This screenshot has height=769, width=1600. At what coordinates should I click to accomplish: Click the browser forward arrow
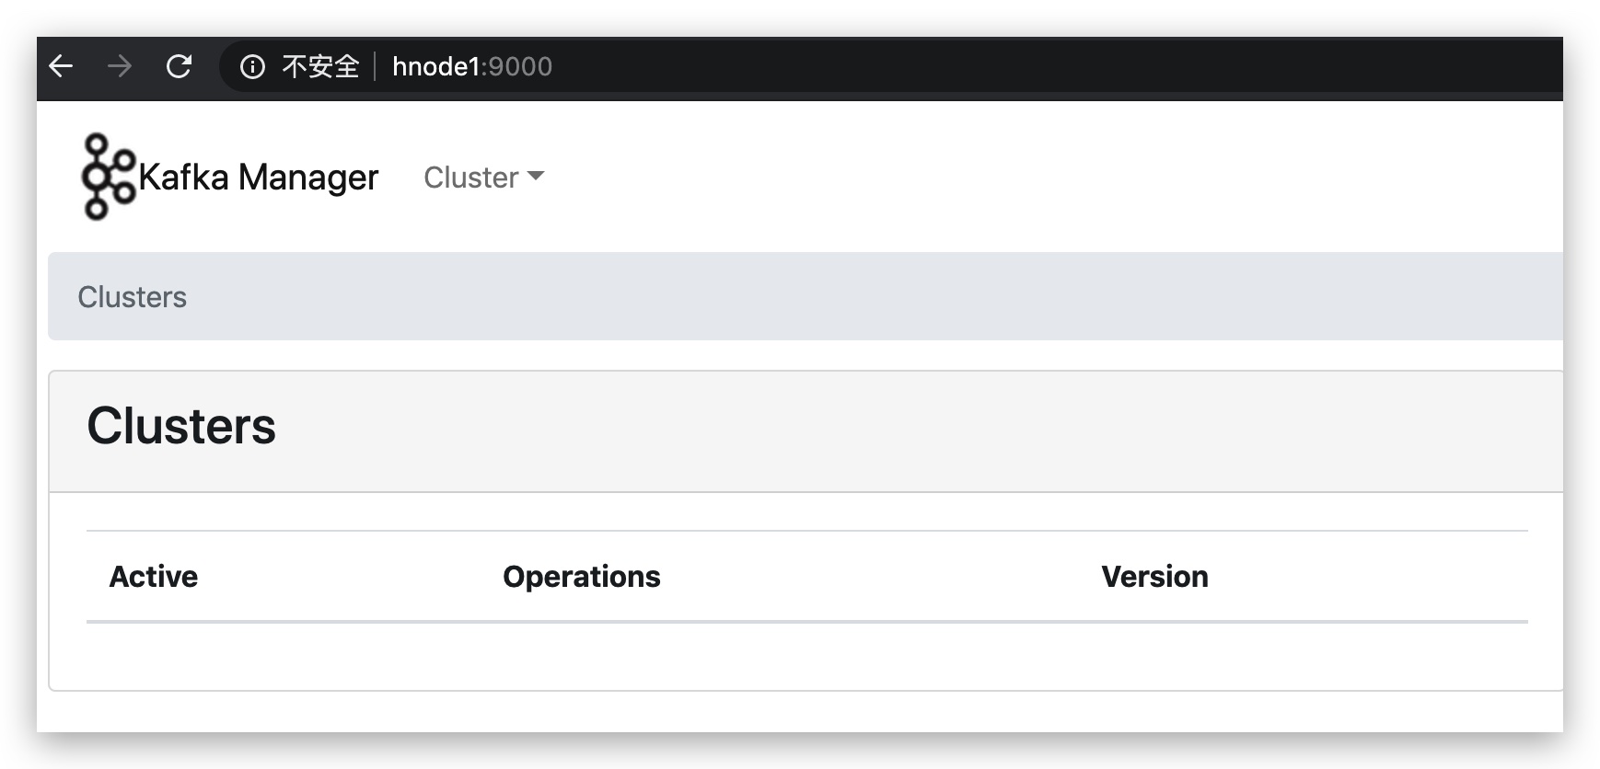coord(120,66)
